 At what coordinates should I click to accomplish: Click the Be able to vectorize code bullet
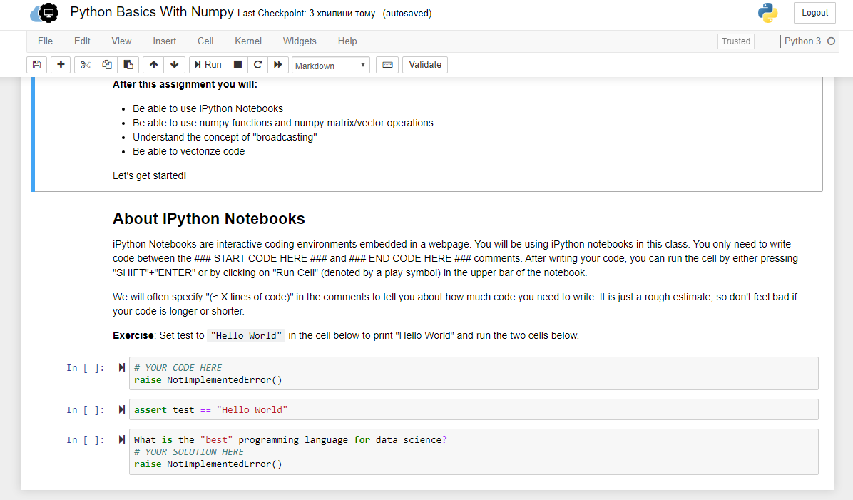tap(189, 152)
